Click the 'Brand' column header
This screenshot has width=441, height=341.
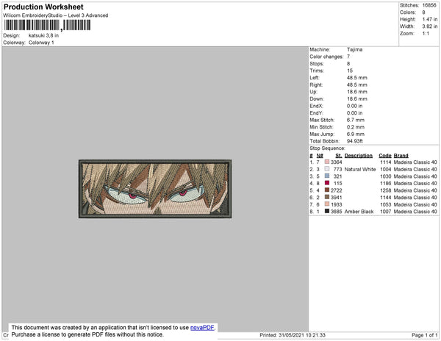tap(401, 156)
